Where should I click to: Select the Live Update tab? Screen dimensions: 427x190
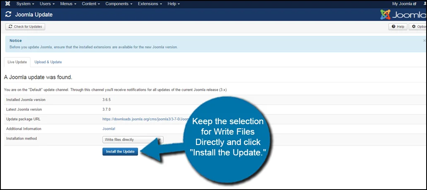[17, 62]
